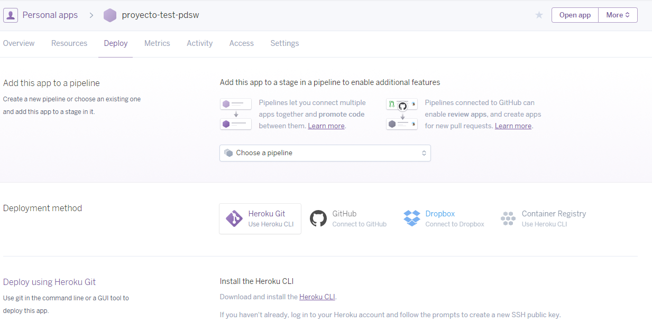Click the Deployment method heading
Viewport: 652px width, 323px height.
pyautogui.click(x=42, y=208)
